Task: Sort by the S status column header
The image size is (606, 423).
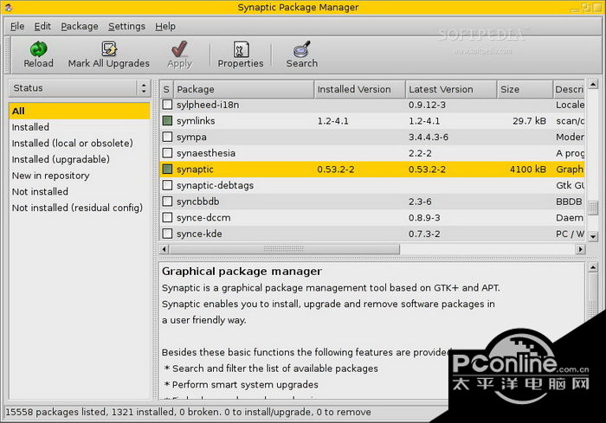Action: point(166,89)
